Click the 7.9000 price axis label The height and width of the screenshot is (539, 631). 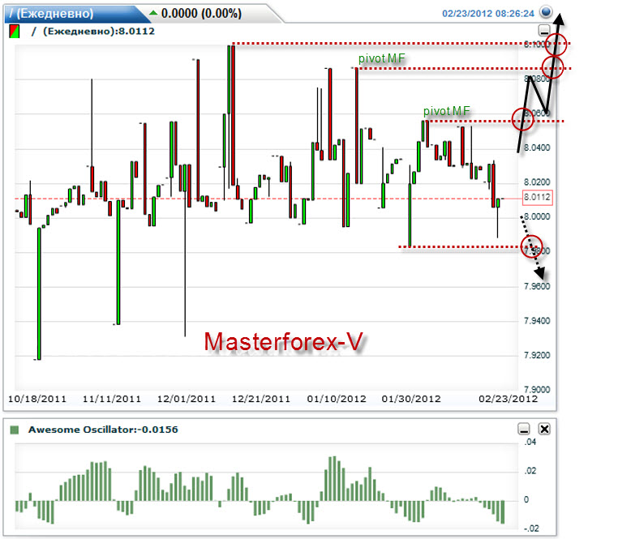click(537, 389)
